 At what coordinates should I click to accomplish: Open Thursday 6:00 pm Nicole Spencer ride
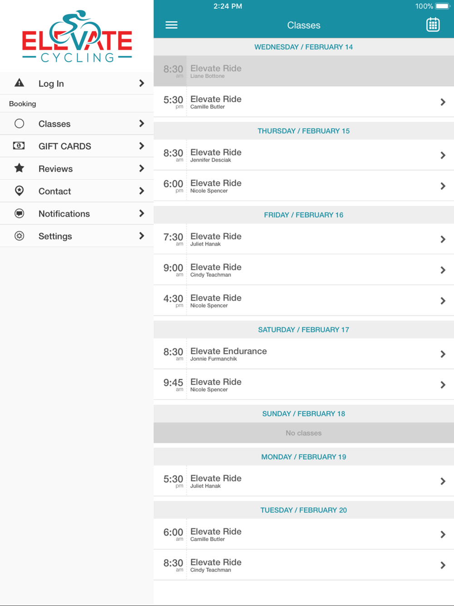[304, 186]
